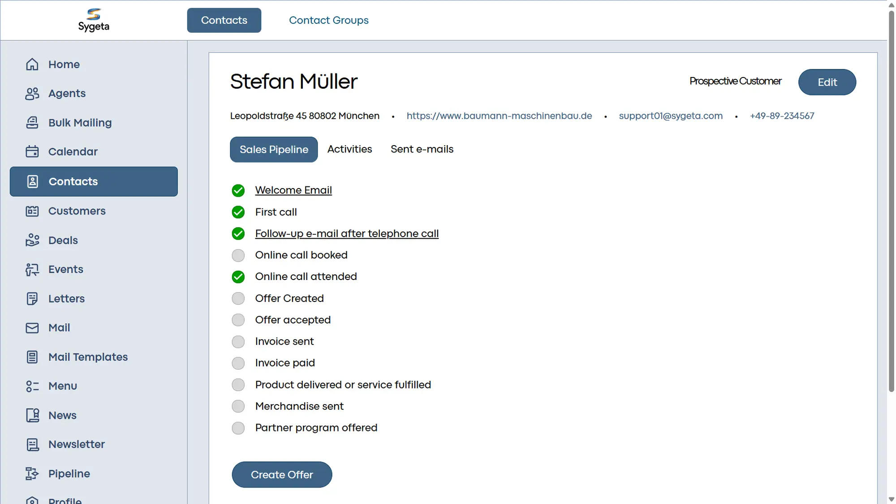Click the Mail Templates icon
The width and height of the screenshot is (896, 504).
(32, 357)
